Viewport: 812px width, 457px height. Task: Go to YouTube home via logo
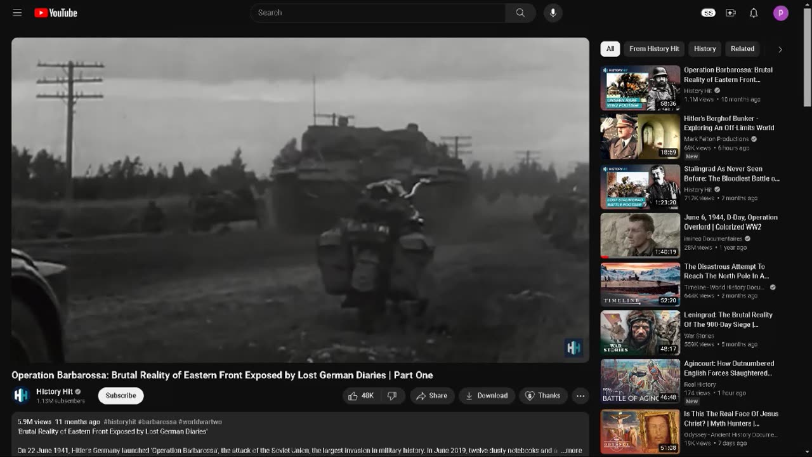pos(56,13)
